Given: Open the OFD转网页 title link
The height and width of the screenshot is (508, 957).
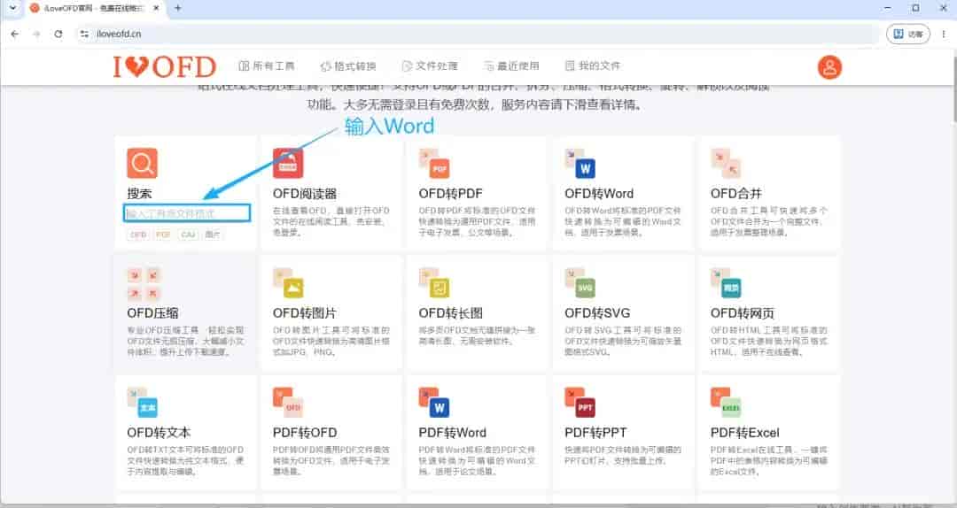Looking at the screenshot, I should (x=743, y=313).
